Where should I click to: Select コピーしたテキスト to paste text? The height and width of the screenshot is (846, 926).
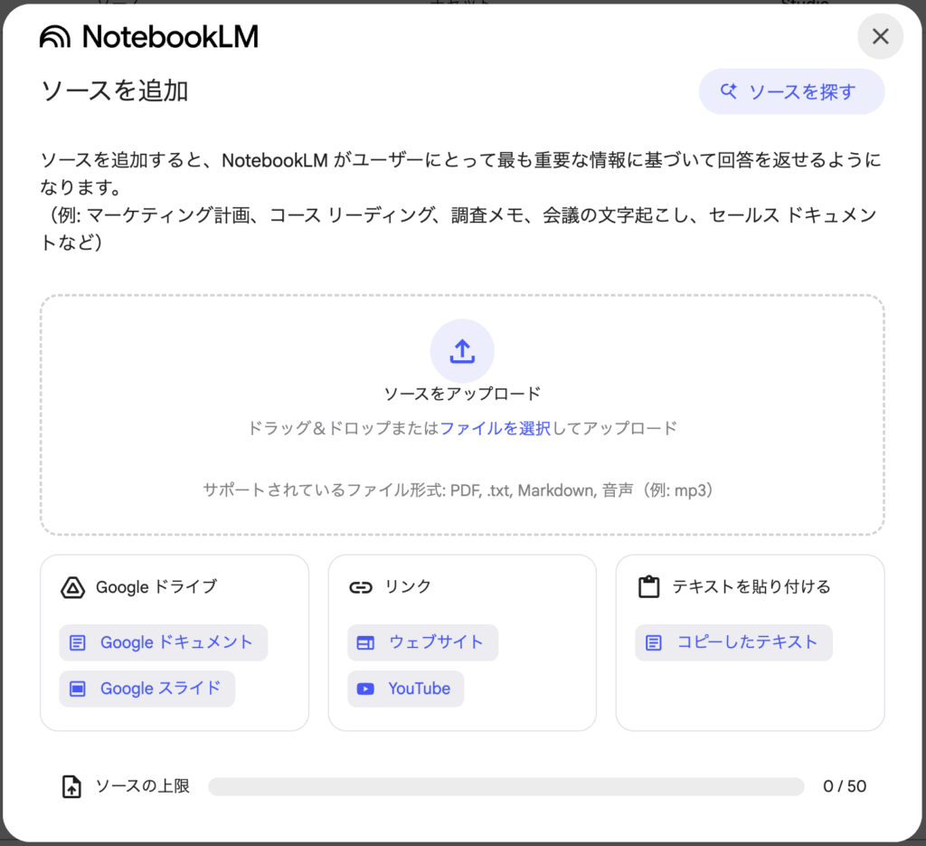point(733,642)
